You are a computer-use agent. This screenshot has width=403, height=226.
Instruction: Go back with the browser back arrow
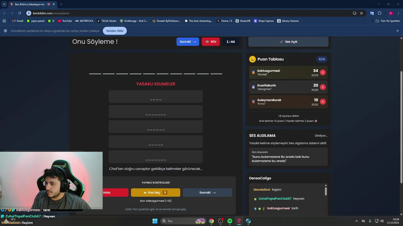[x=4, y=13]
